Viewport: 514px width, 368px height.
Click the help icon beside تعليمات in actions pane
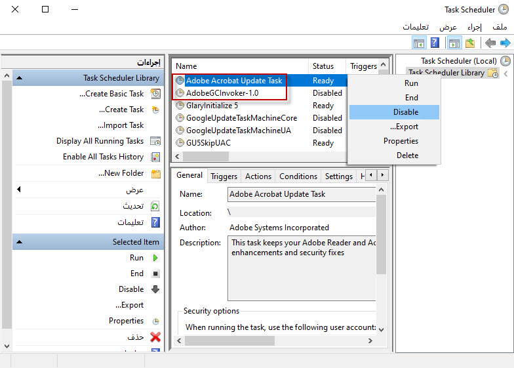155,222
